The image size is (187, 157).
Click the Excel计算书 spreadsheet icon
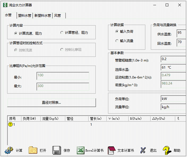coord(80,150)
